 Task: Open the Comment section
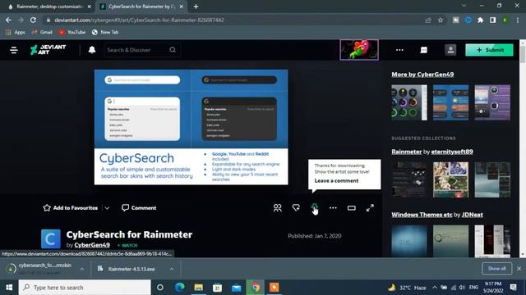click(139, 207)
